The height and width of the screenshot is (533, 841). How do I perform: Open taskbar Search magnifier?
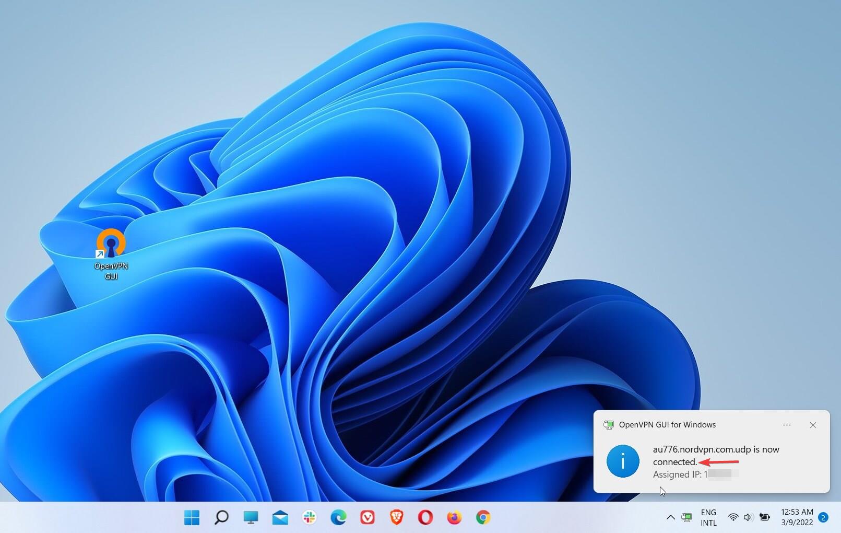[221, 517]
